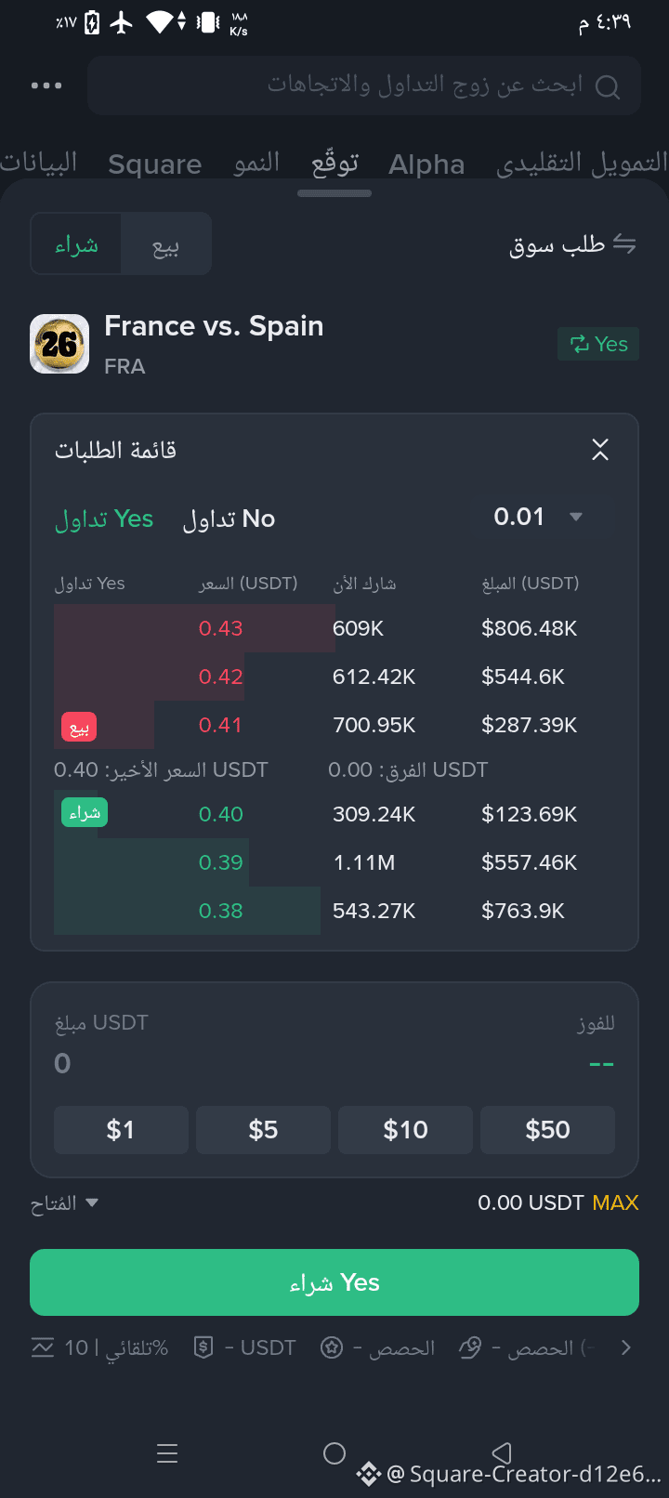Viewport: 669px width, 1498px height.
Task: Tap the auto 10% slippage icon
Action: (43, 1347)
